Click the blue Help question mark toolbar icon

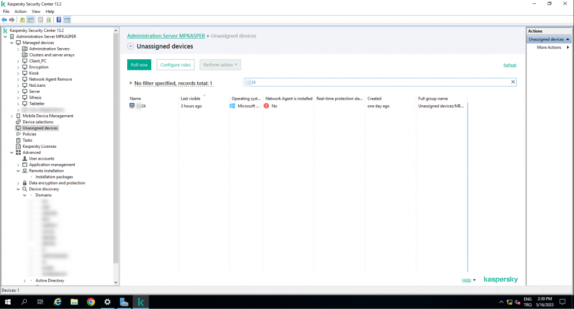click(59, 20)
